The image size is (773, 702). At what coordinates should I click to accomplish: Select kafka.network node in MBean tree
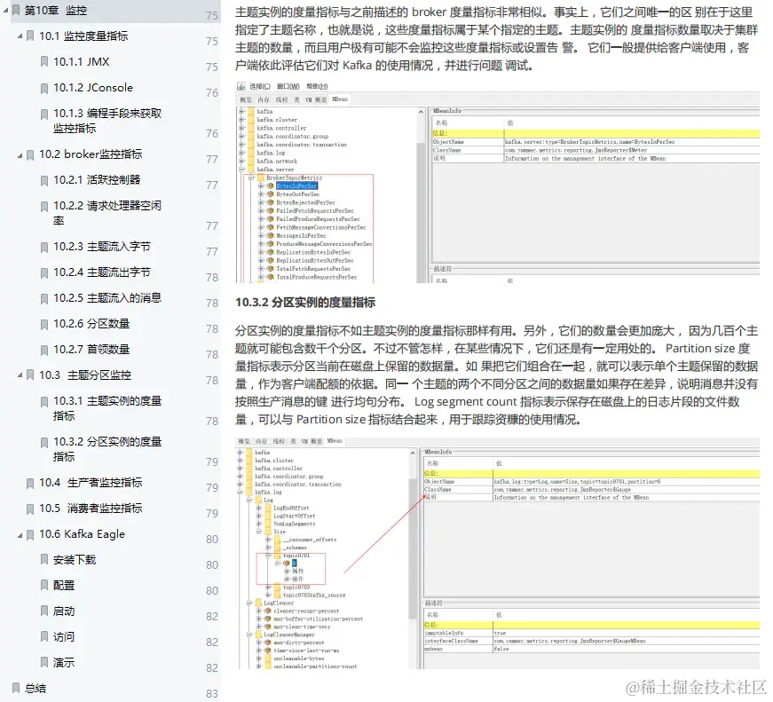point(277,162)
